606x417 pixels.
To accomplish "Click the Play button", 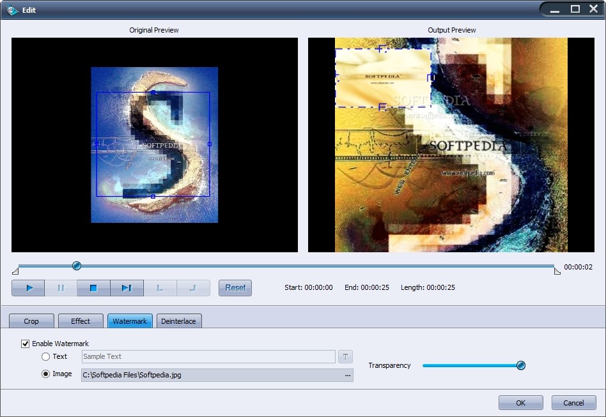I will [x=28, y=288].
